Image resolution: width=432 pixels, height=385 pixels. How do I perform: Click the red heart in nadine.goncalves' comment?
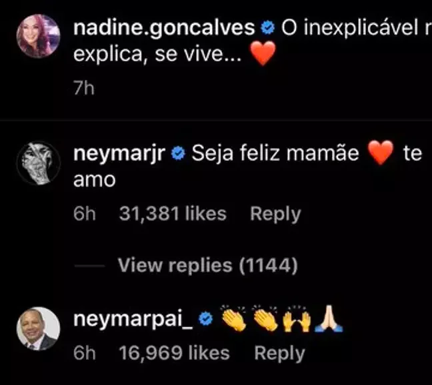(x=265, y=54)
